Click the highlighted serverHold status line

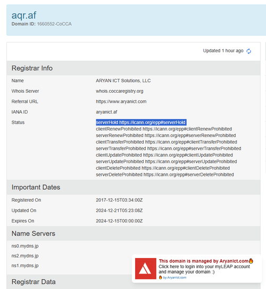tap(141, 123)
